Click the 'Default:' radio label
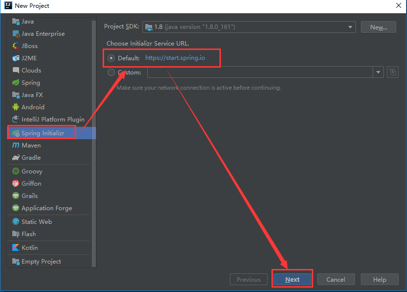The width and height of the screenshot is (407, 292). pyautogui.click(x=129, y=58)
